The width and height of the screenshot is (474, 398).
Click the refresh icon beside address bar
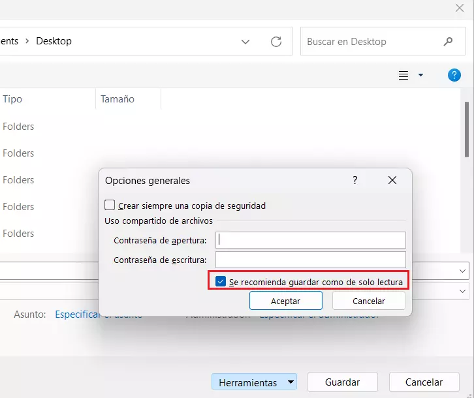point(276,41)
